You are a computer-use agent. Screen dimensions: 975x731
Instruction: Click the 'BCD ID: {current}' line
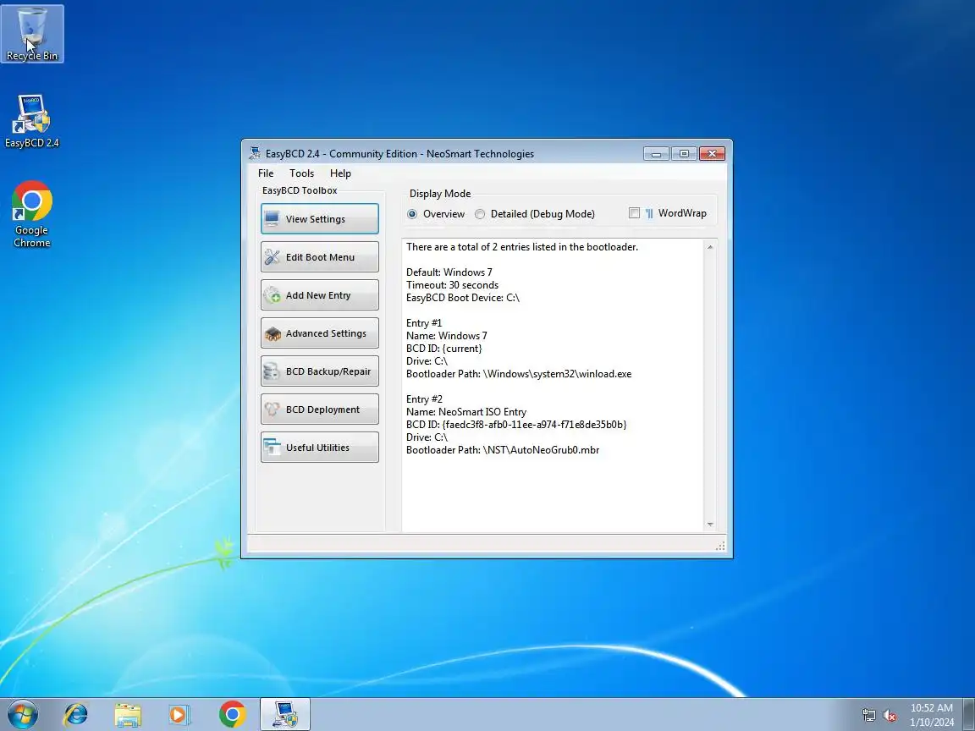pyautogui.click(x=444, y=348)
